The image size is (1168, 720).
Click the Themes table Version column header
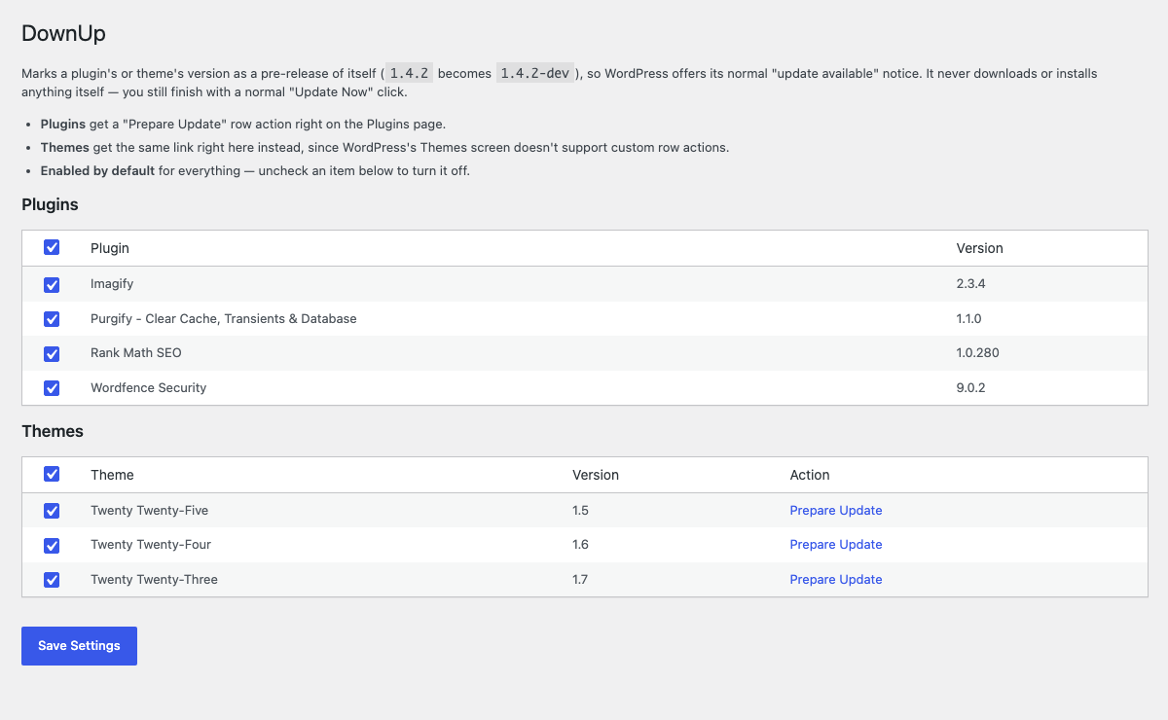[596, 475]
